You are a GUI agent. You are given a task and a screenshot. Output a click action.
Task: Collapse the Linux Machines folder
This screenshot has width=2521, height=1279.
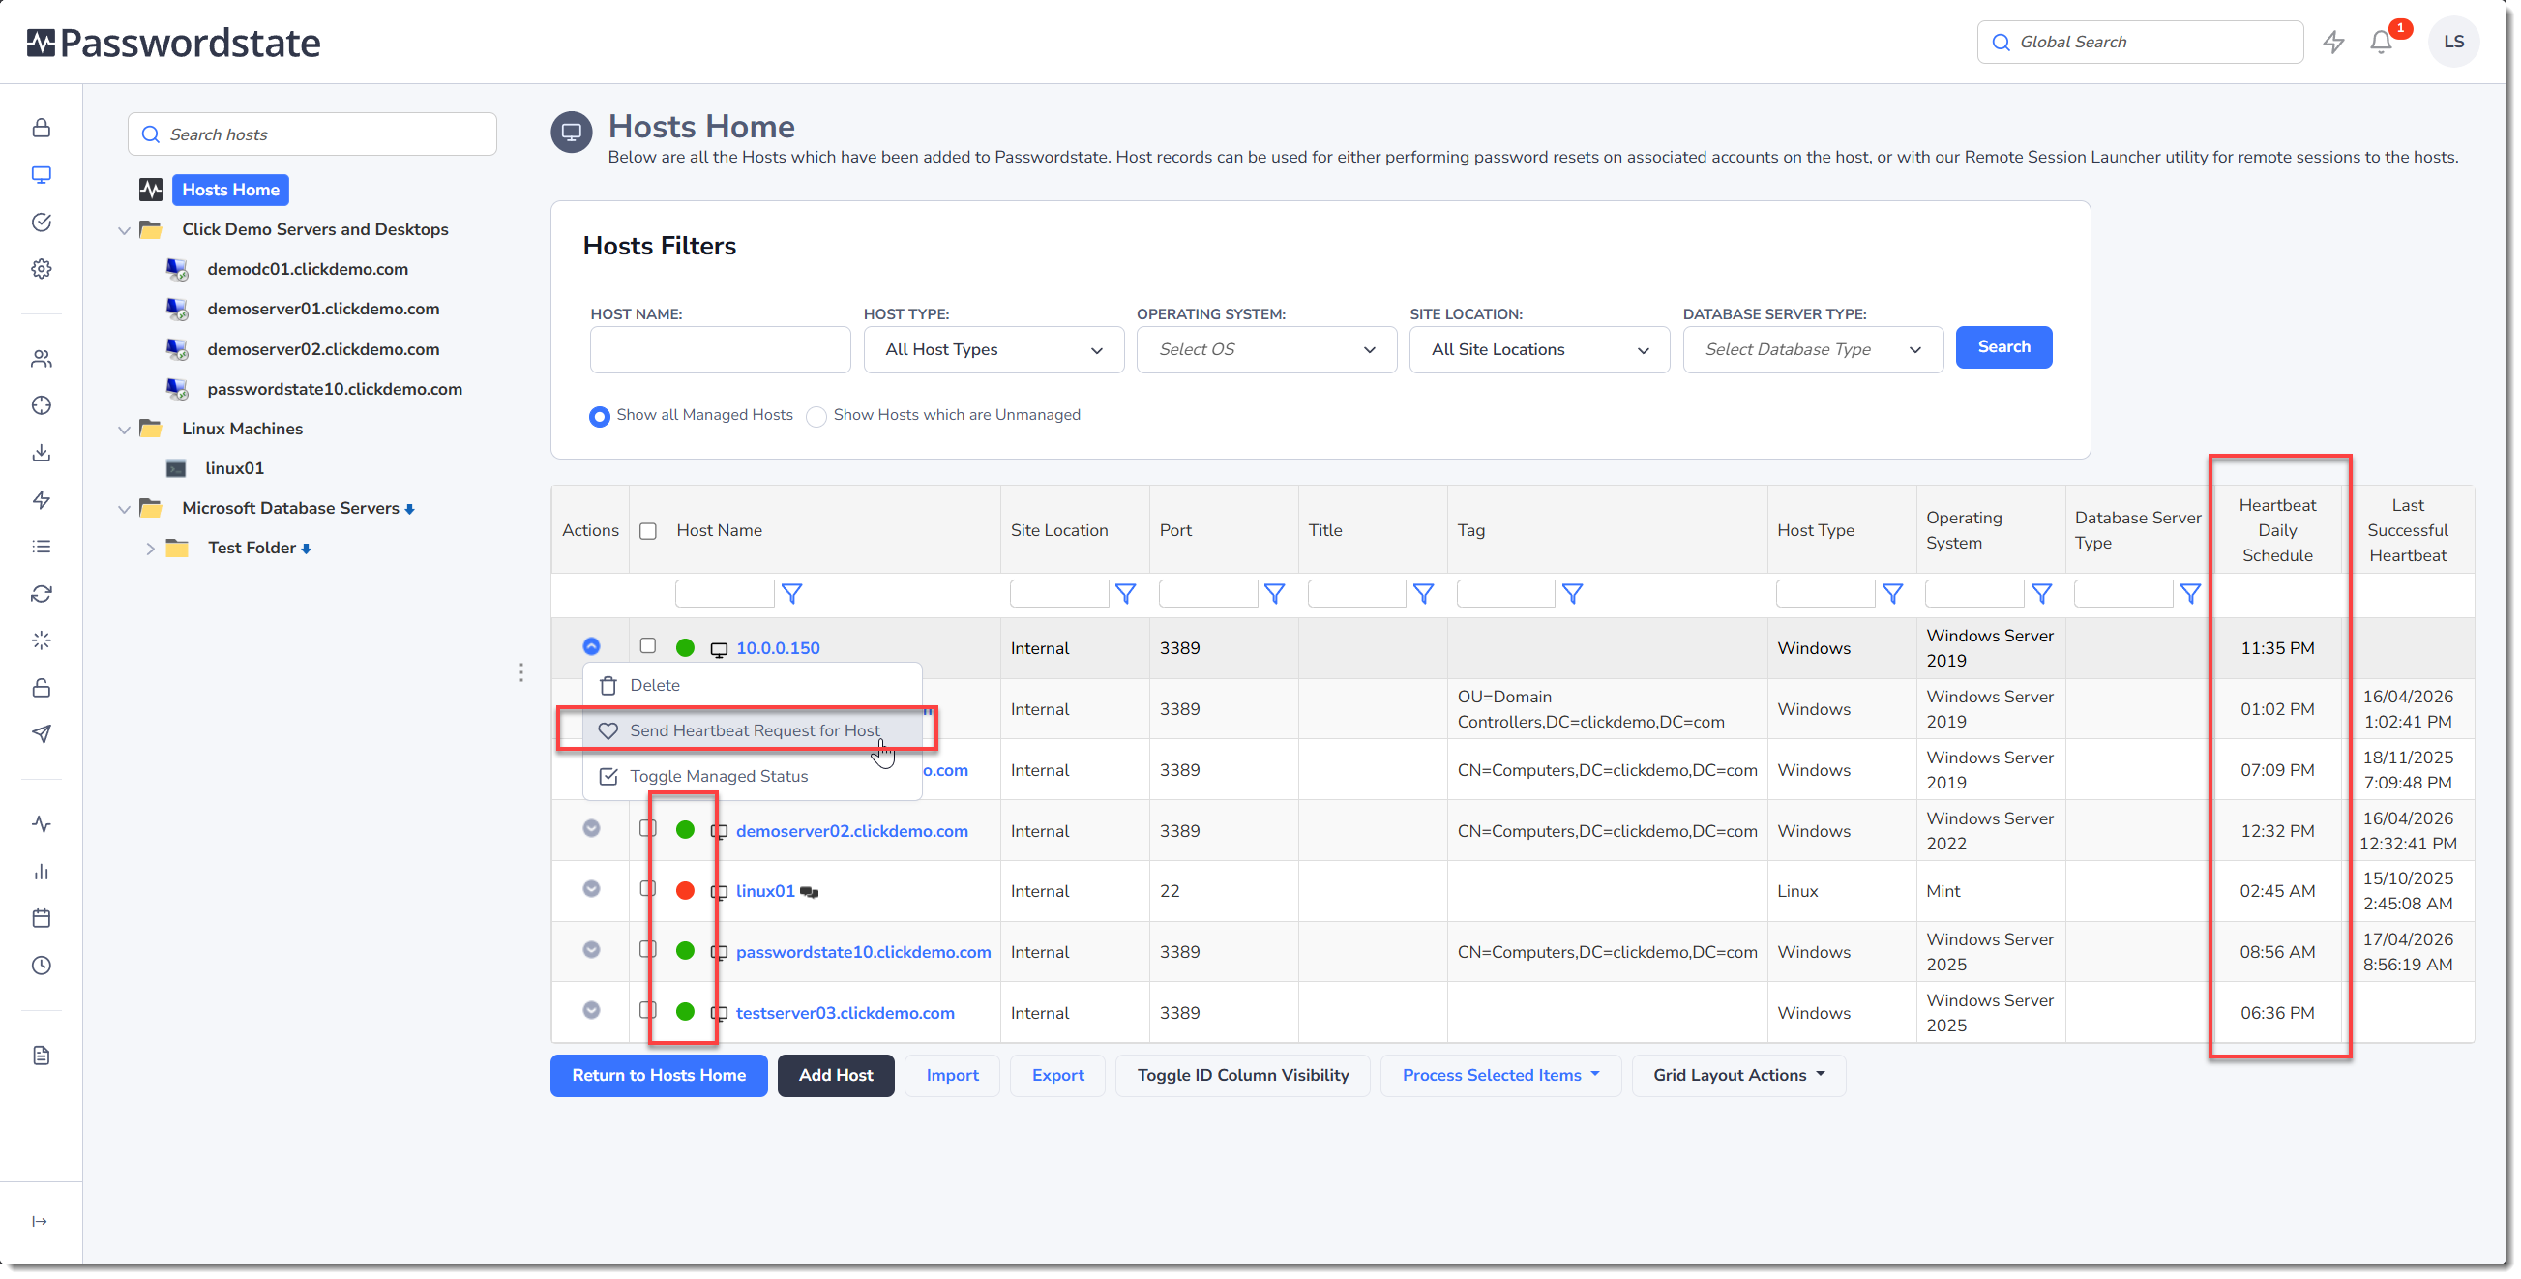[123, 431]
